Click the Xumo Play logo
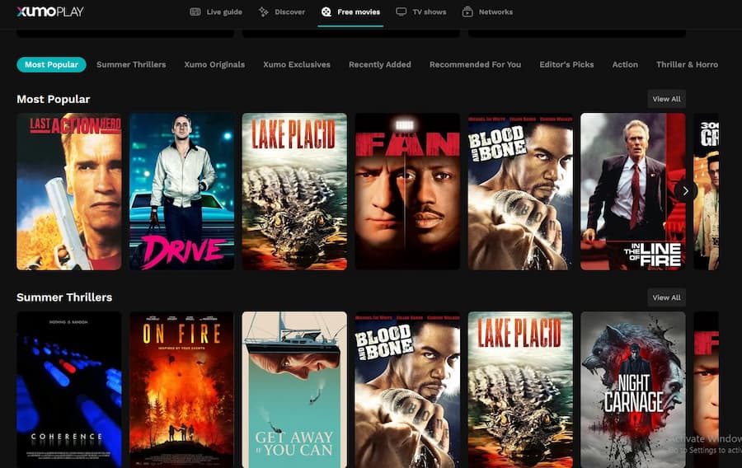 point(50,12)
